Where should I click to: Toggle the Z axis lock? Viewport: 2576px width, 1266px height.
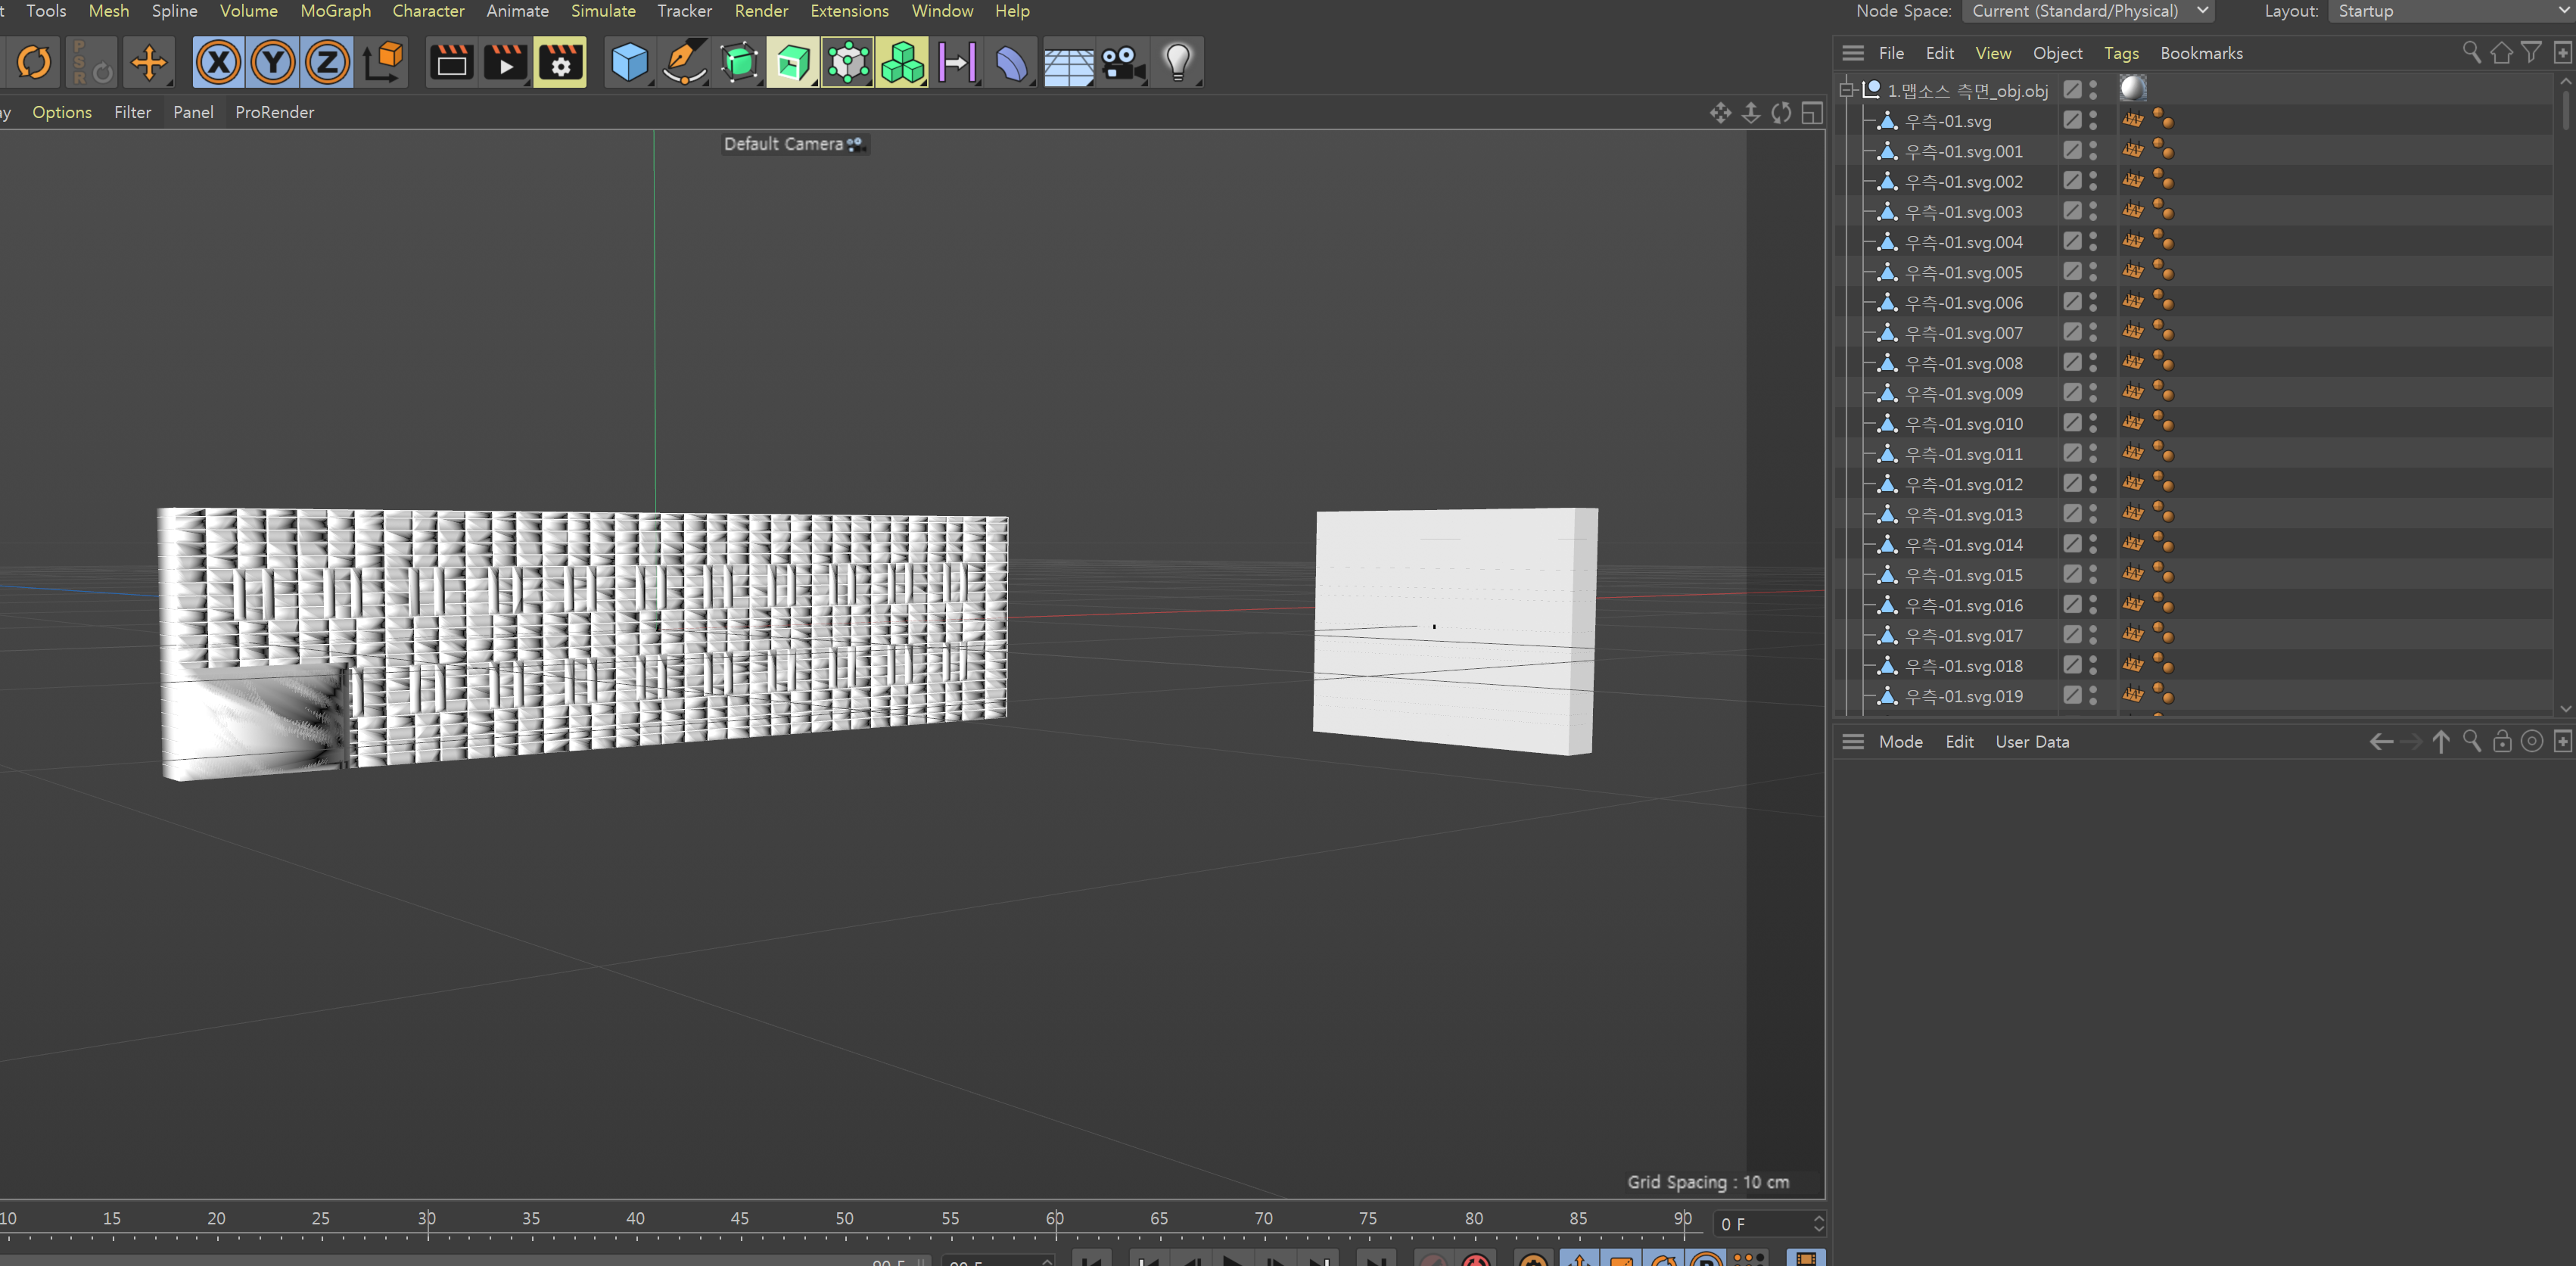327,63
